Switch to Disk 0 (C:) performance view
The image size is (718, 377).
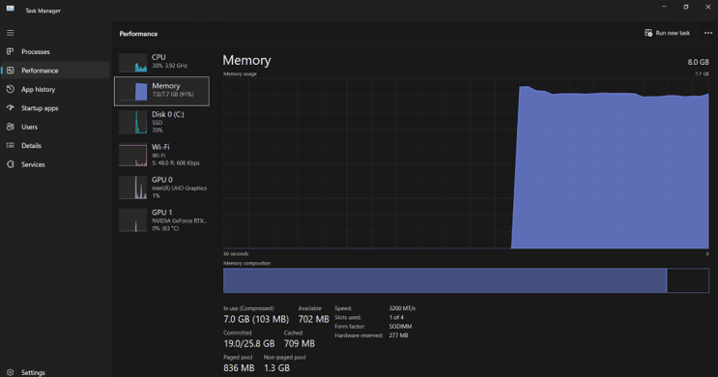click(161, 122)
